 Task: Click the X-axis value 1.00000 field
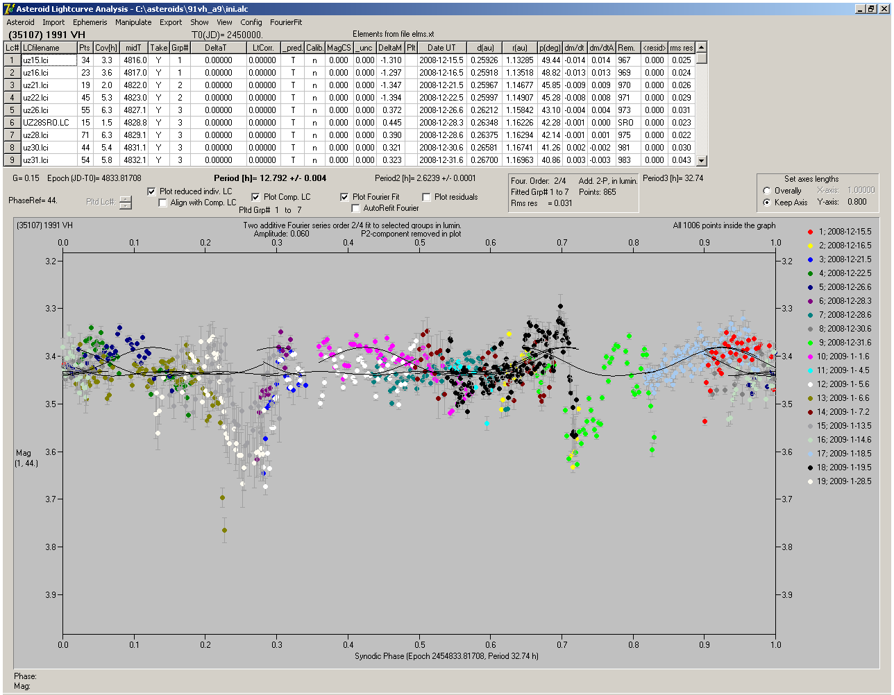861,190
